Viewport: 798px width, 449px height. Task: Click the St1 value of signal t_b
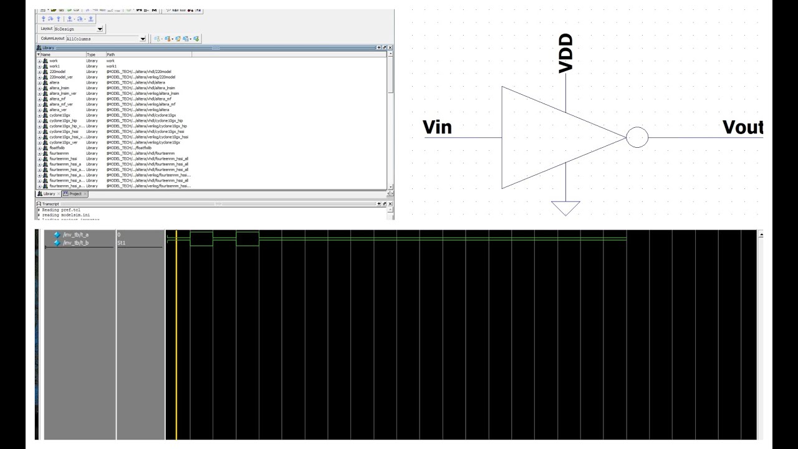coord(122,242)
